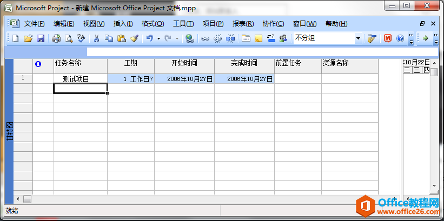Open the 工具(T) menu
Image resolution: width=444 pixels, height=221 pixels.
(183, 24)
